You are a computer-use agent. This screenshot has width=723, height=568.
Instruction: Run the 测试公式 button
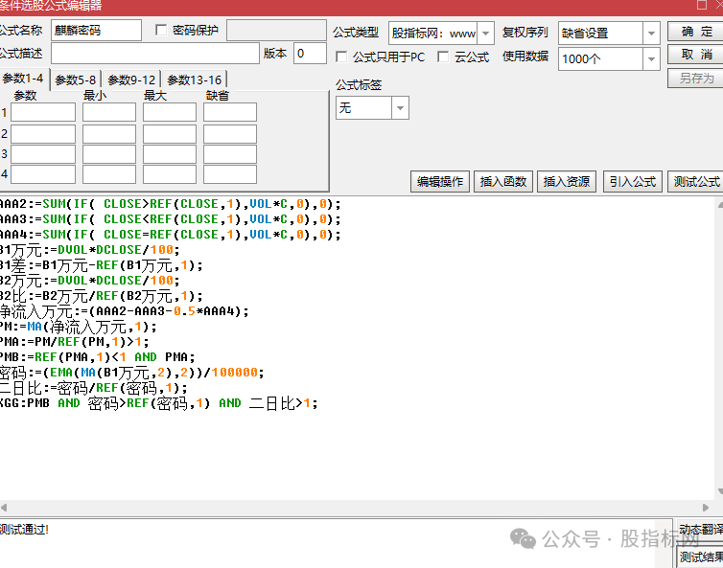point(696,181)
